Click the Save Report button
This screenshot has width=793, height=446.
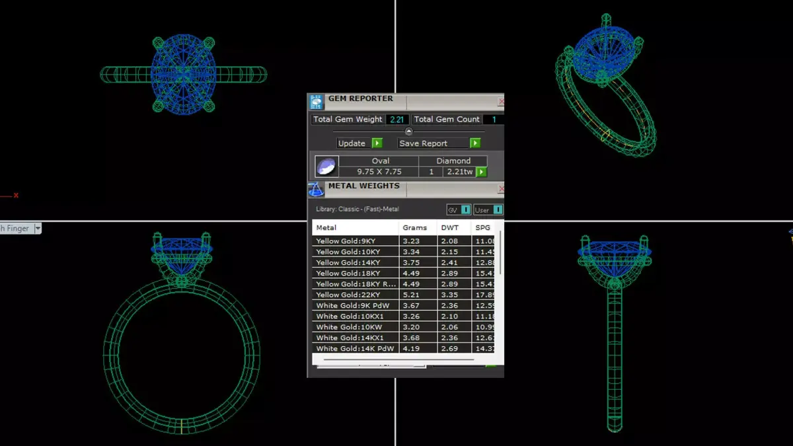pyautogui.click(x=433, y=143)
